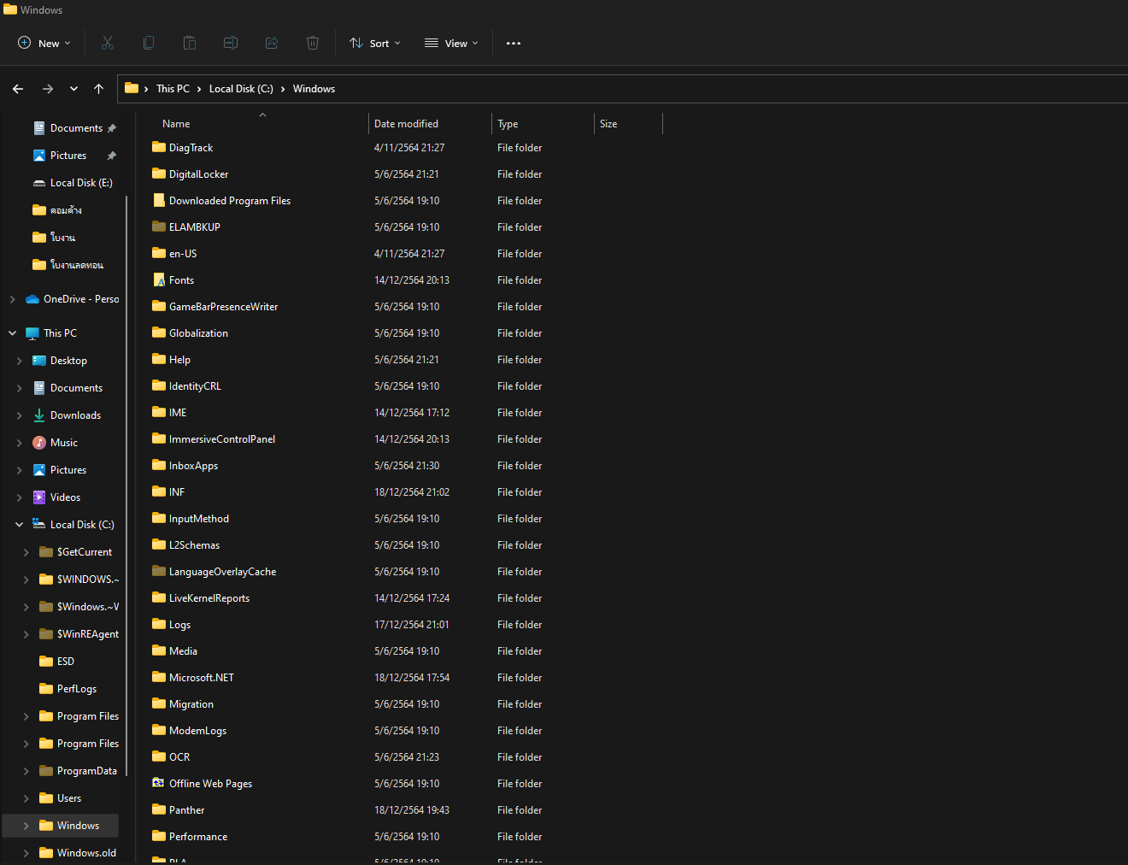Click the Cut scissors icon
The width and height of the screenshot is (1128, 865).
coord(108,43)
